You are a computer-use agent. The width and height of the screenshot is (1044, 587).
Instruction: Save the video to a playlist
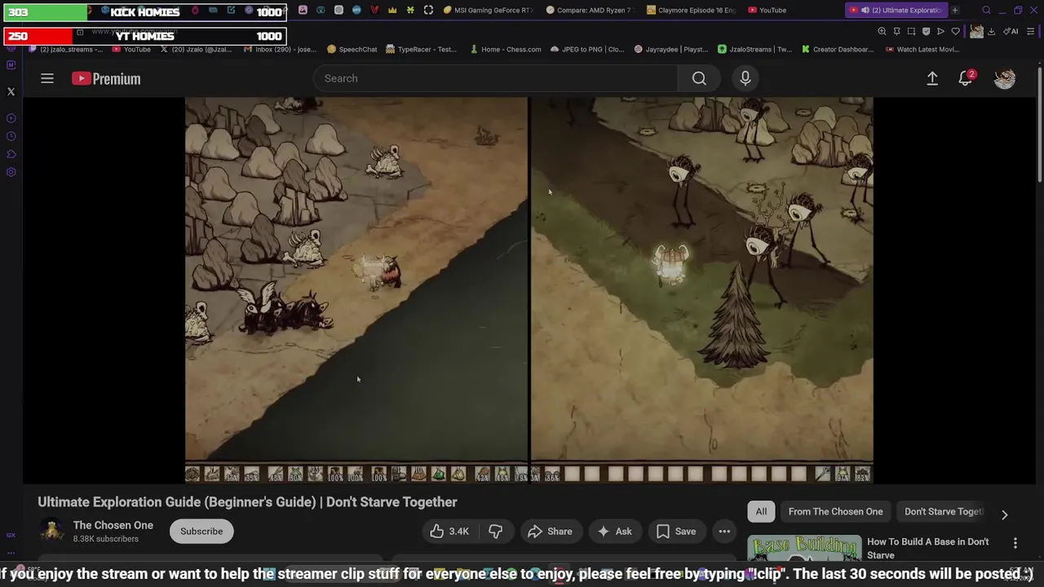tap(676, 532)
